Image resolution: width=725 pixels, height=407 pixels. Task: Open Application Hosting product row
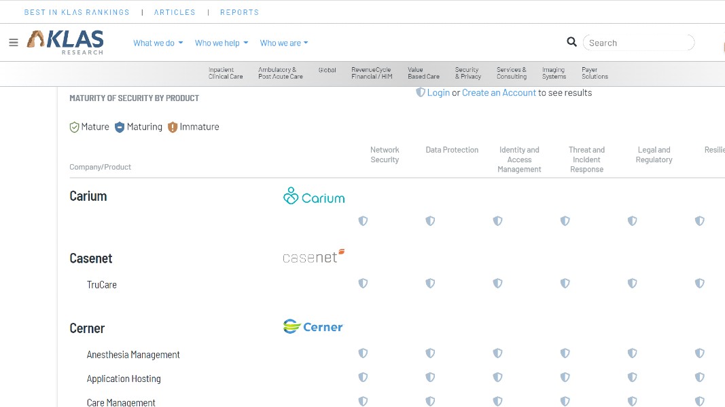[x=124, y=379]
